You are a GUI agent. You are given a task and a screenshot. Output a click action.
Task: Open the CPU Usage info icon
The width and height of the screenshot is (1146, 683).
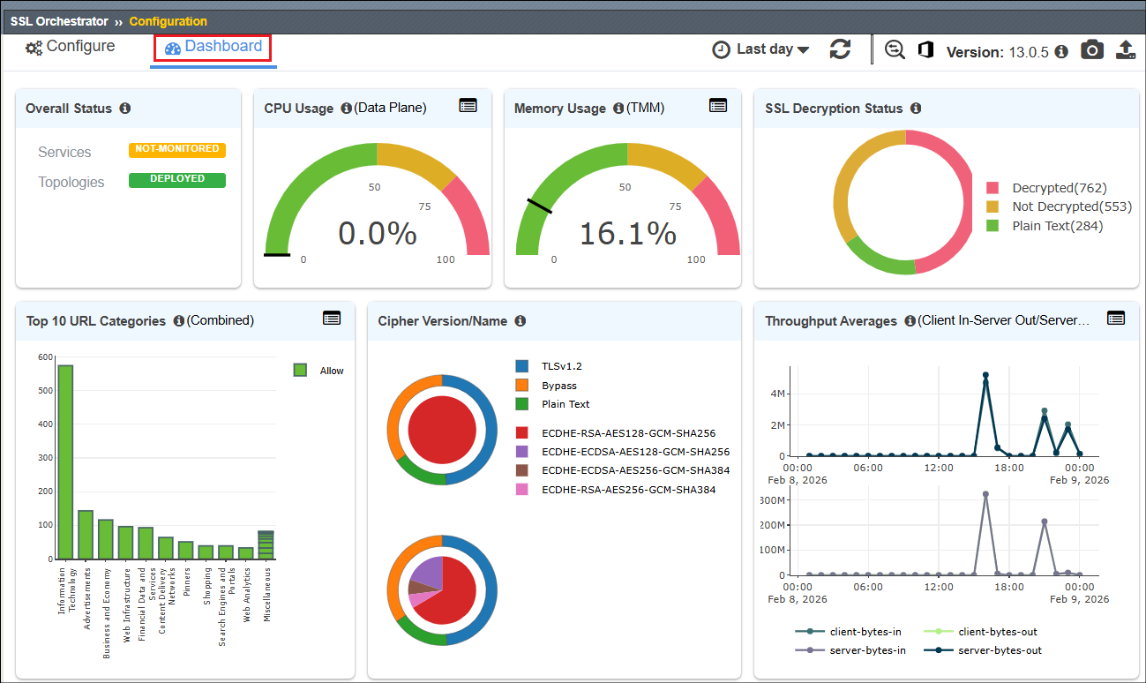click(346, 109)
